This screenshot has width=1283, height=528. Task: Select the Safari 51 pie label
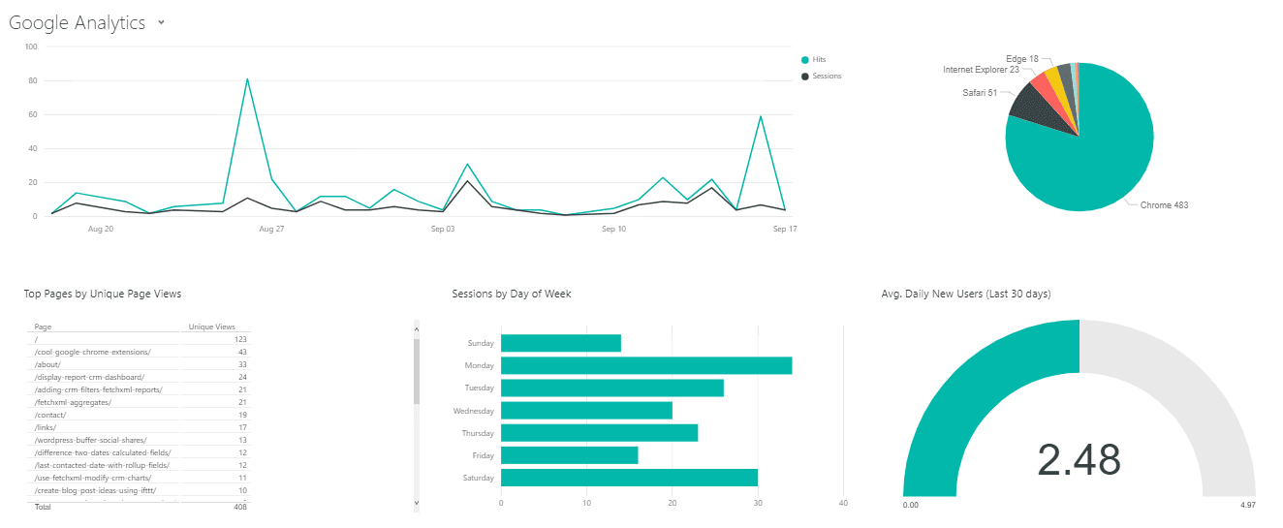[x=980, y=93]
